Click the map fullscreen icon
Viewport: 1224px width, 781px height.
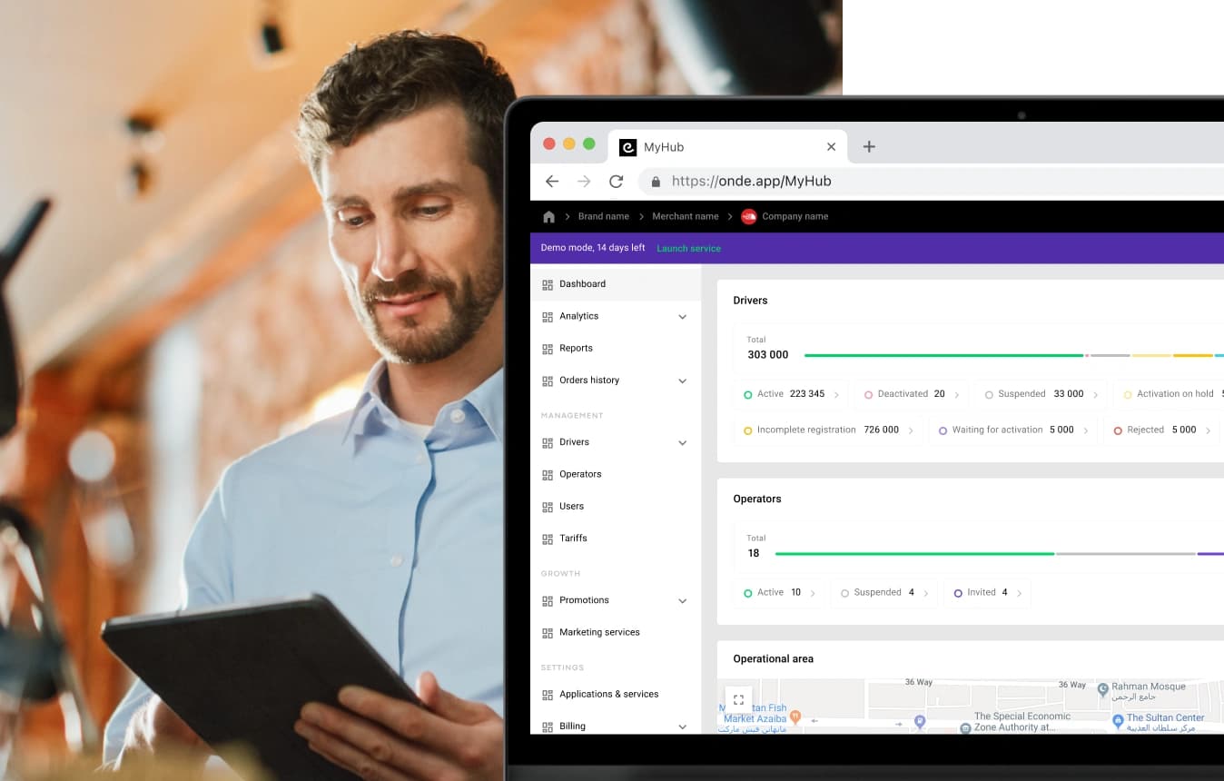738,699
